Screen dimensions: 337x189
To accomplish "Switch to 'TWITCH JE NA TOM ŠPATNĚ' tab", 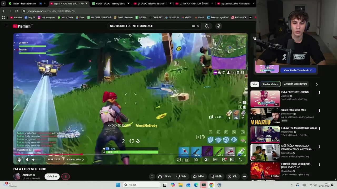I will click(194, 4).
